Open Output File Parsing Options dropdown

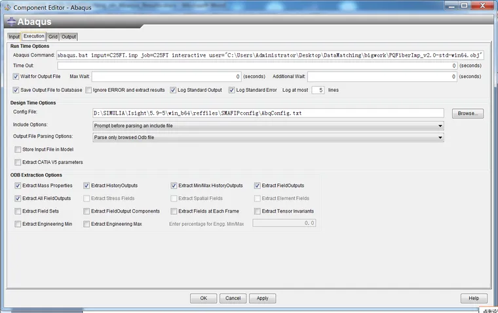268,138
